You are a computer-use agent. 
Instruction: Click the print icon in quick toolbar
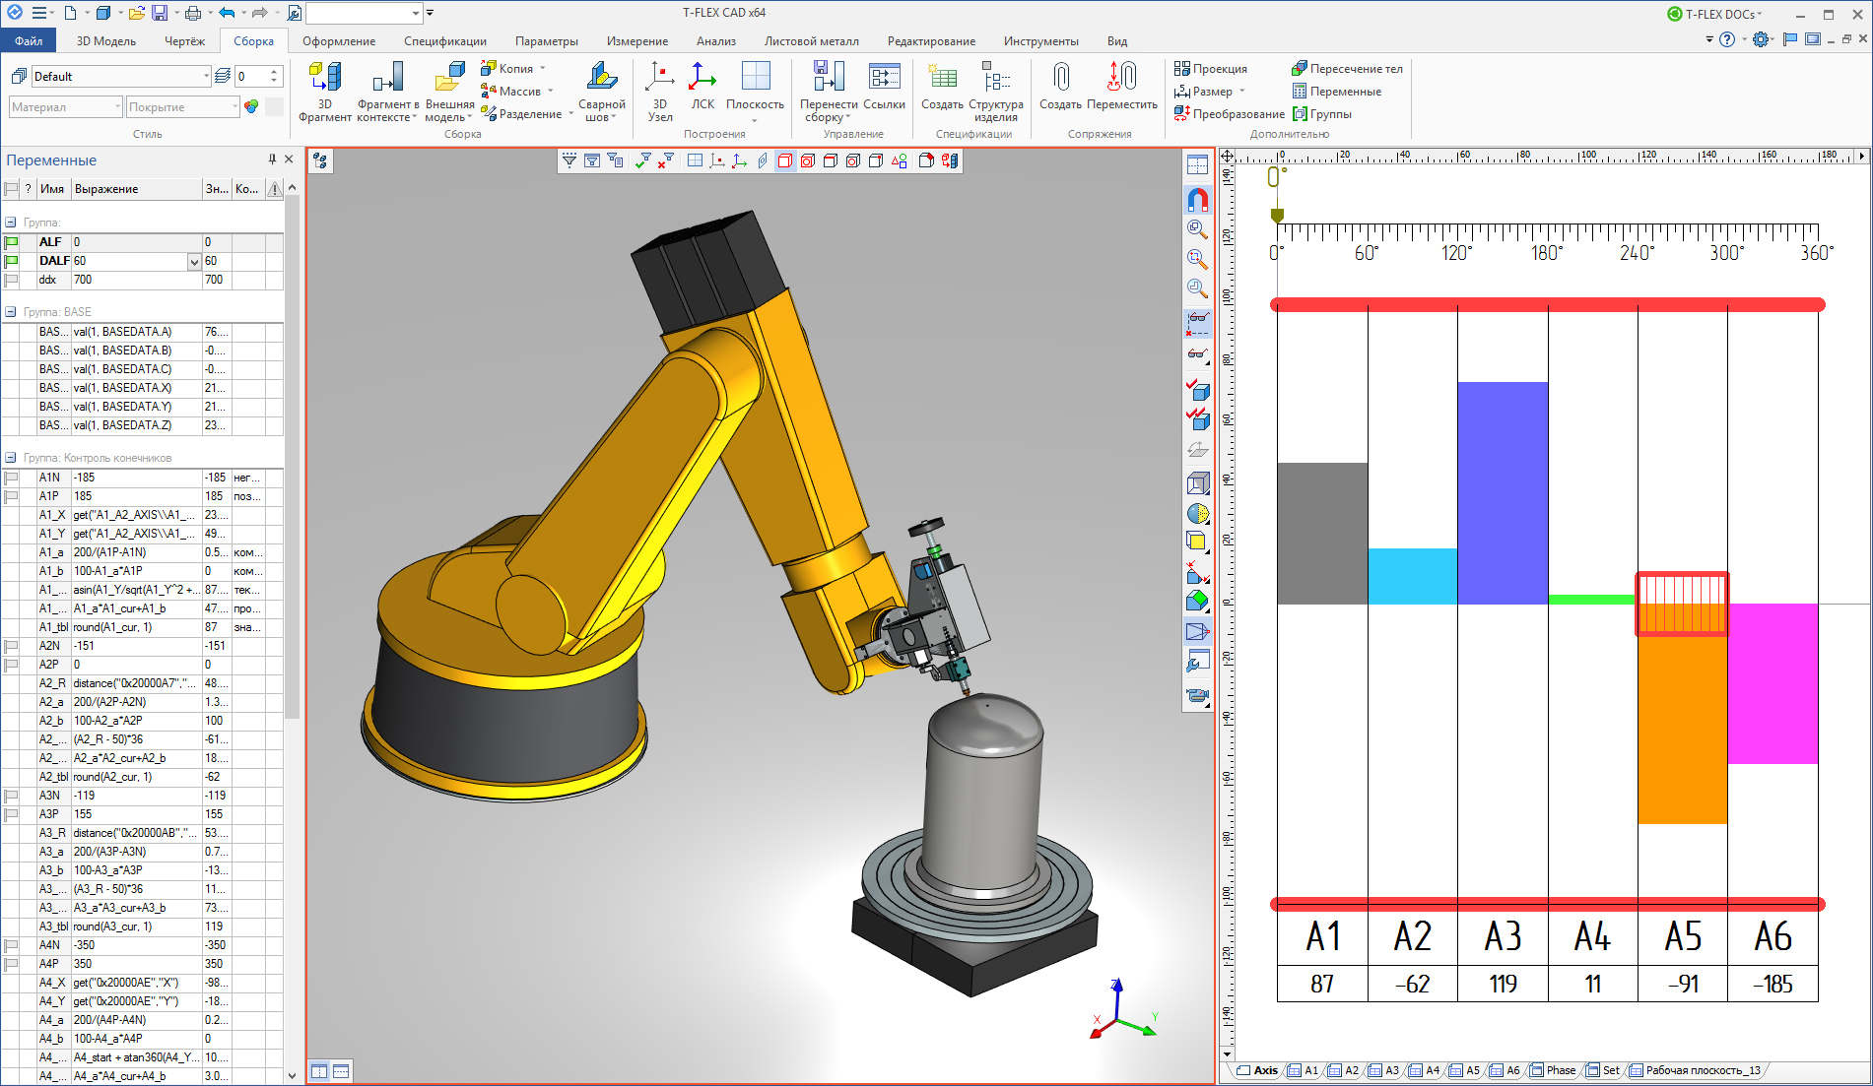pos(192,13)
